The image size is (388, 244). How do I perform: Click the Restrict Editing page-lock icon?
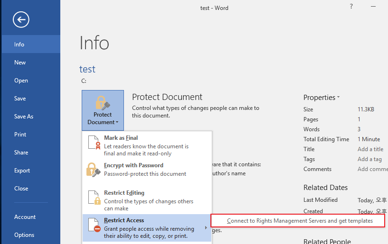[95, 198]
